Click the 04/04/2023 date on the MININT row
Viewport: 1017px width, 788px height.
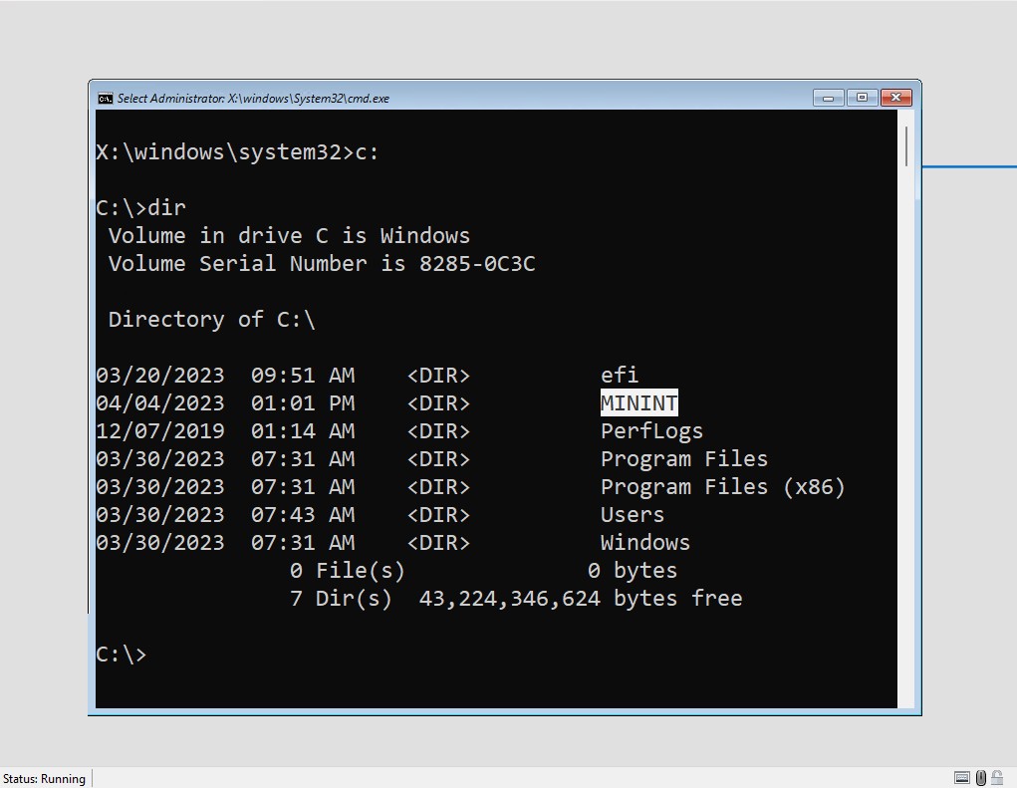pyautogui.click(x=160, y=403)
